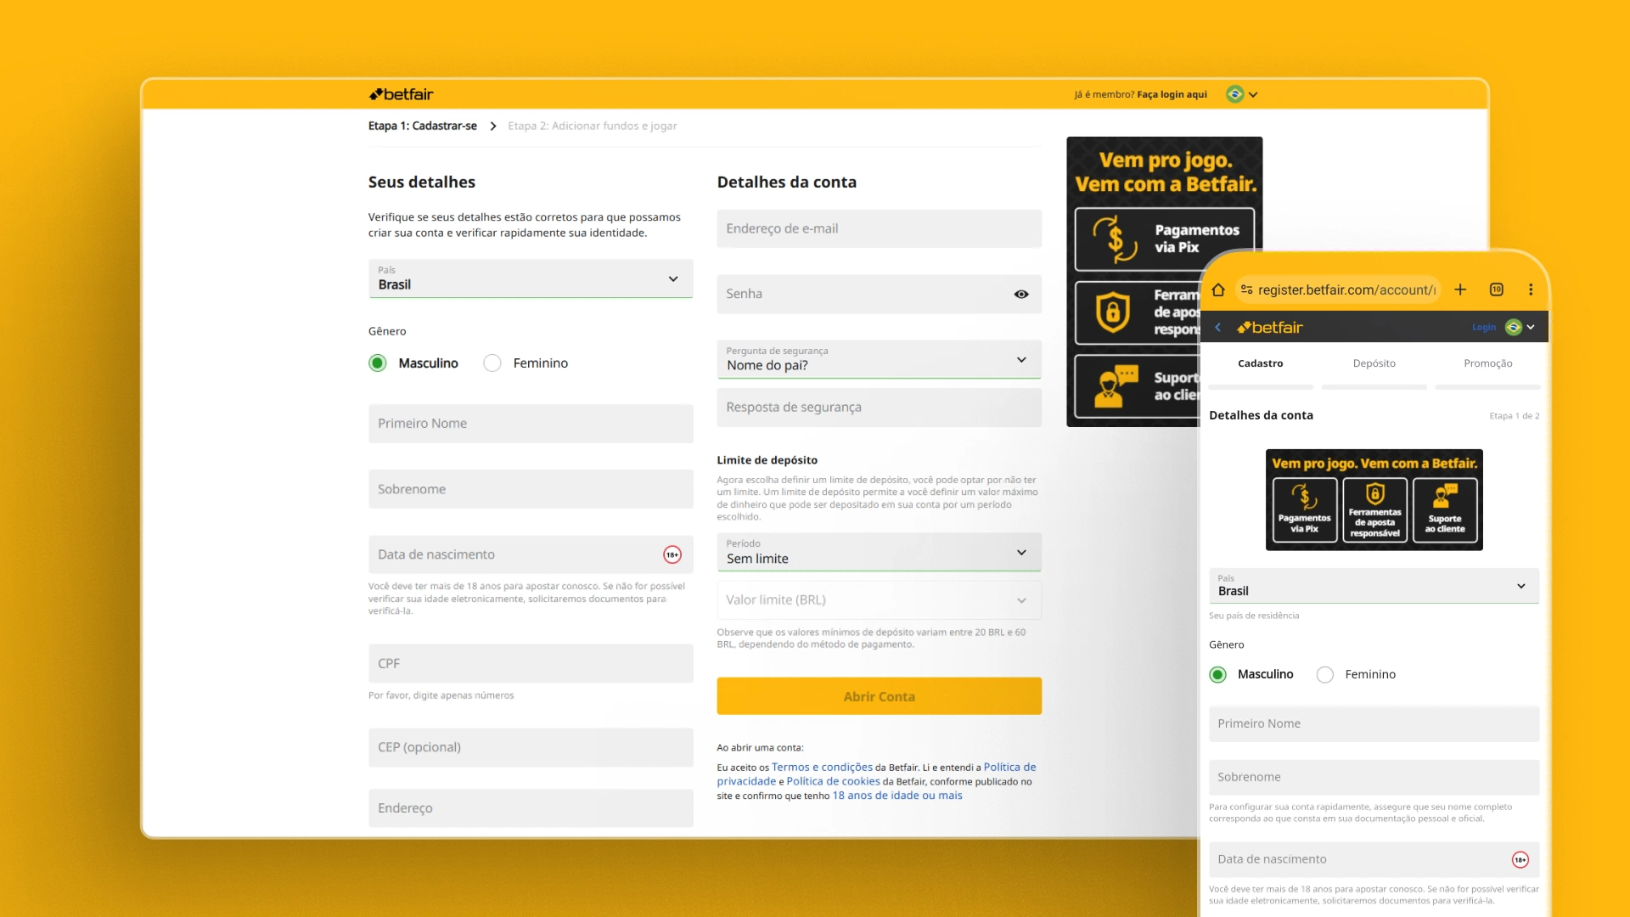The image size is (1630, 917).
Task: Click the 18+ badge in the desktop Data de nascimento field
Action: 672,554
